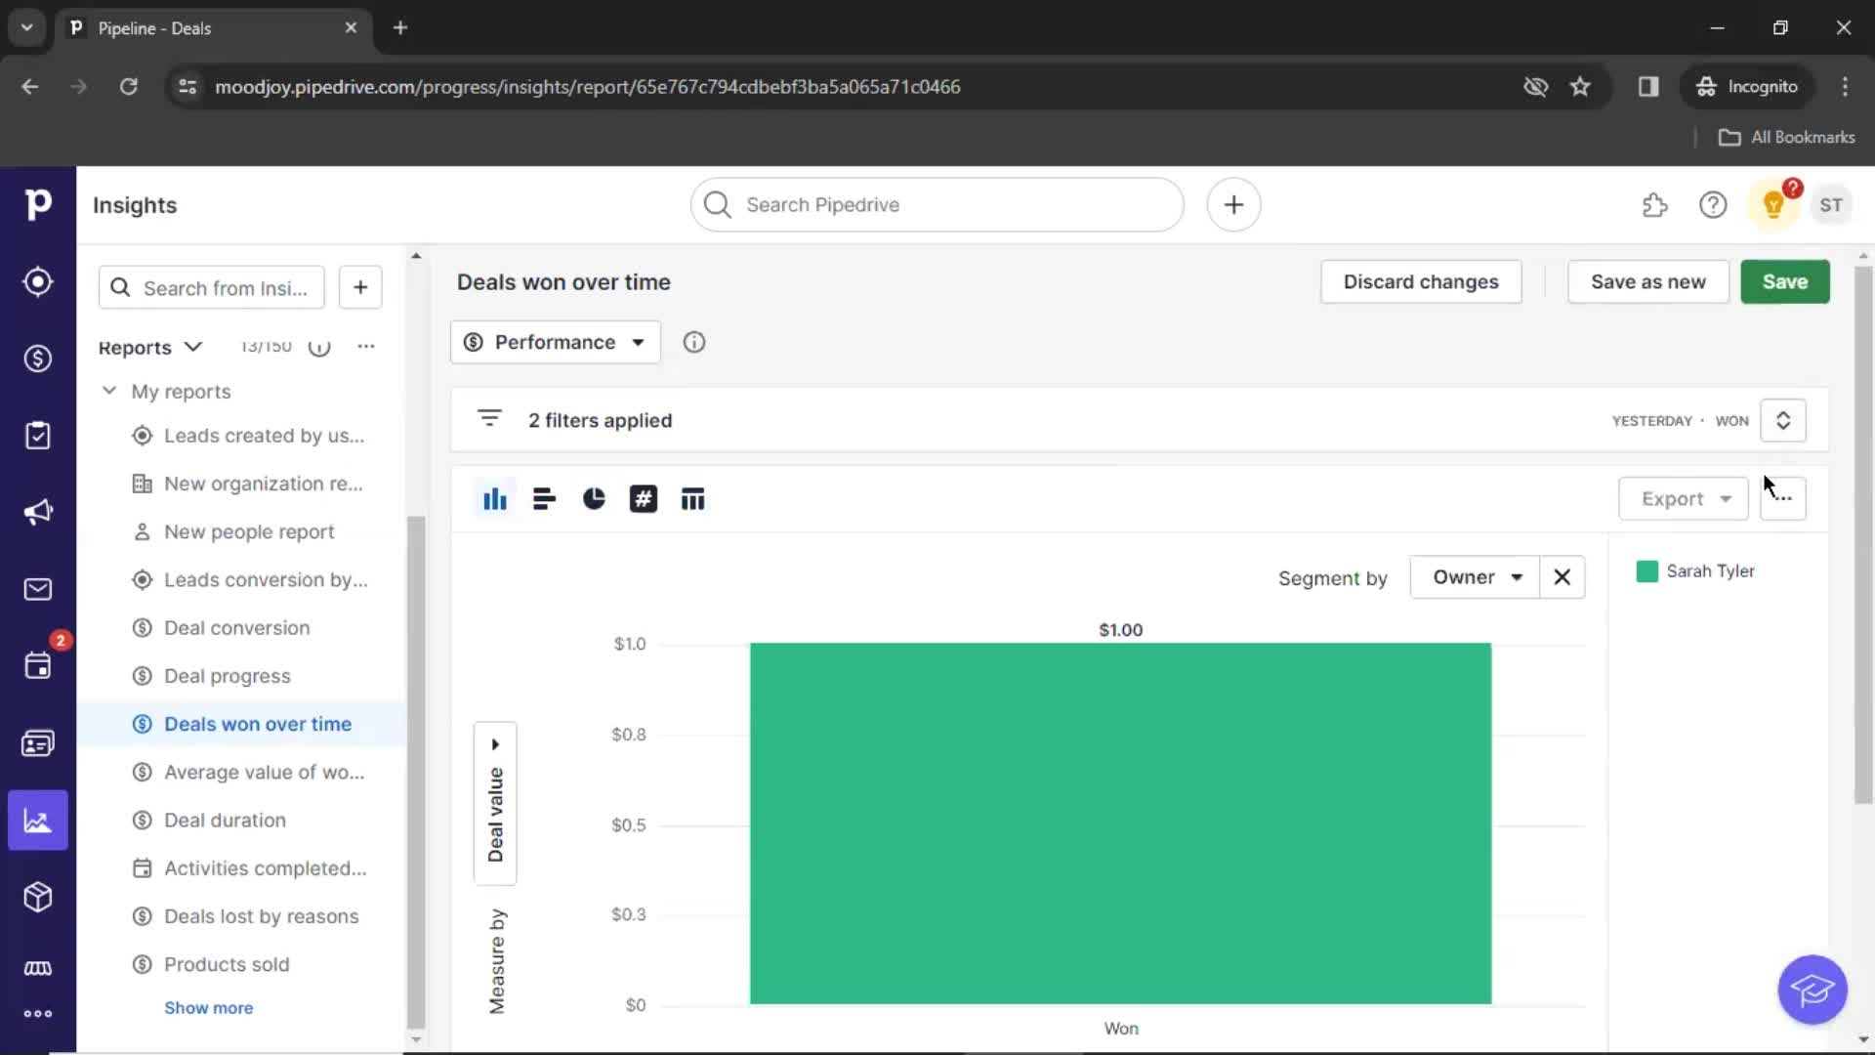Select the bar chart view icon
Viewport: 1875px width, 1055px height.
pyautogui.click(x=493, y=498)
